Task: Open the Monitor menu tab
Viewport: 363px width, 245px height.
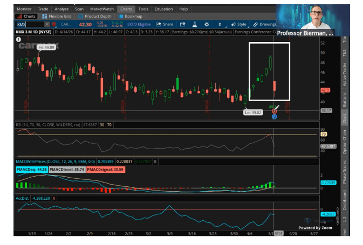Action: pos(24,9)
